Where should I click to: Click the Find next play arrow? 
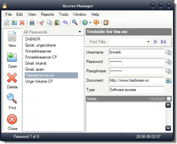156,42
